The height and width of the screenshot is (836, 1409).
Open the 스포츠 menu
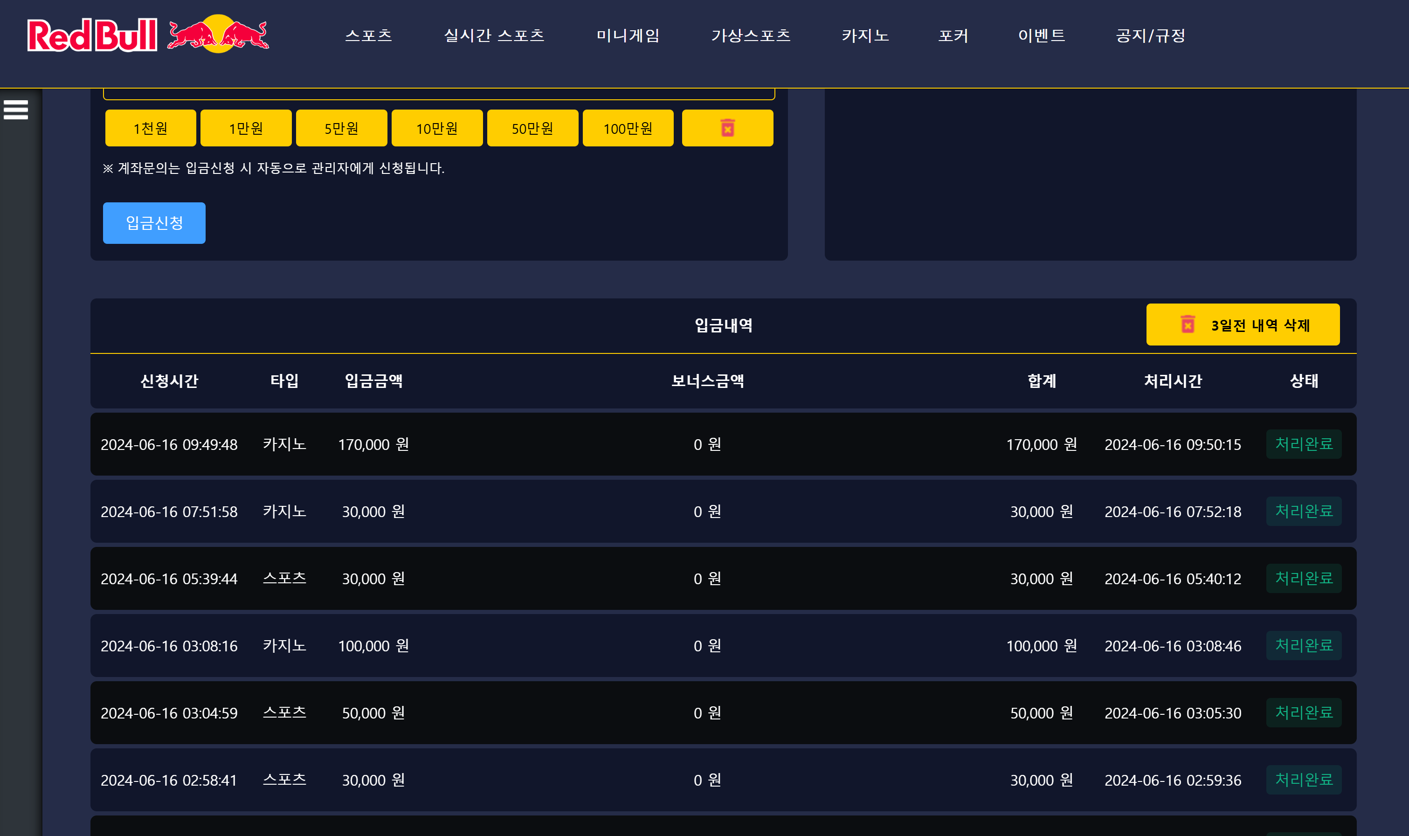pos(368,35)
